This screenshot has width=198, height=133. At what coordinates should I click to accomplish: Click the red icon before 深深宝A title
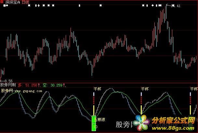click(1, 2)
